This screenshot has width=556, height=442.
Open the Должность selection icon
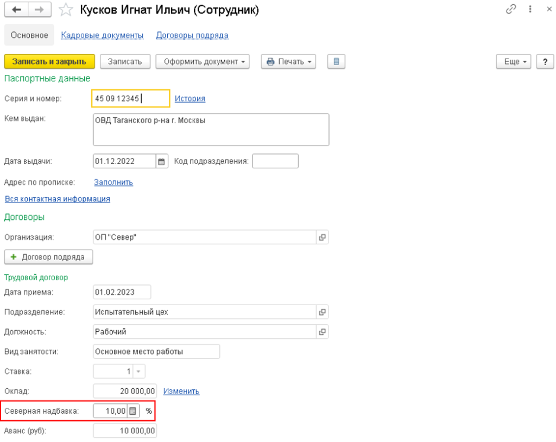(x=322, y=331)
